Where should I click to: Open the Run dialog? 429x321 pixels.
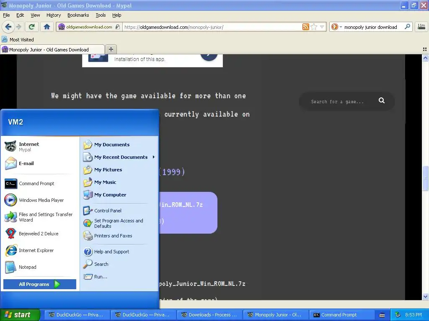tap(119, 277)
